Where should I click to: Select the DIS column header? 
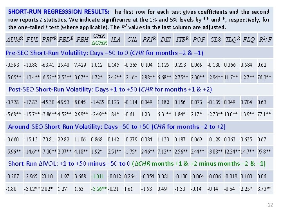(165, 40)
